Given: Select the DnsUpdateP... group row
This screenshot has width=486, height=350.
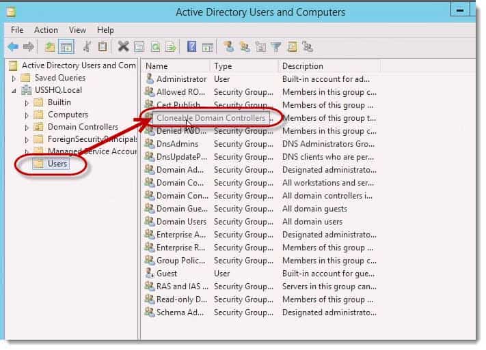Looking at the screenshot, I should click(x=260, y=157).
